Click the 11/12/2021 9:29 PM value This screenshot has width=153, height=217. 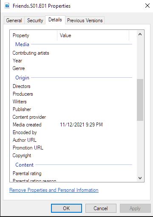point(81,125)
